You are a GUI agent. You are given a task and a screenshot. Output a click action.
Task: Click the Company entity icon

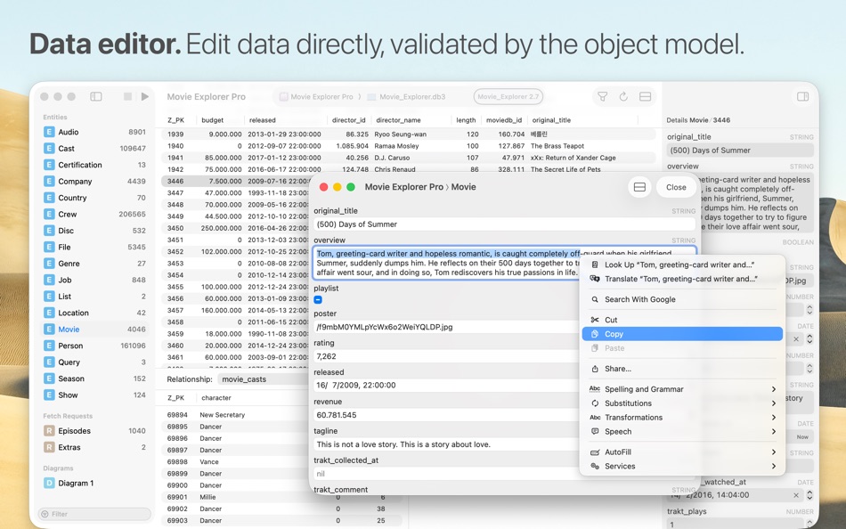(49, 182)
